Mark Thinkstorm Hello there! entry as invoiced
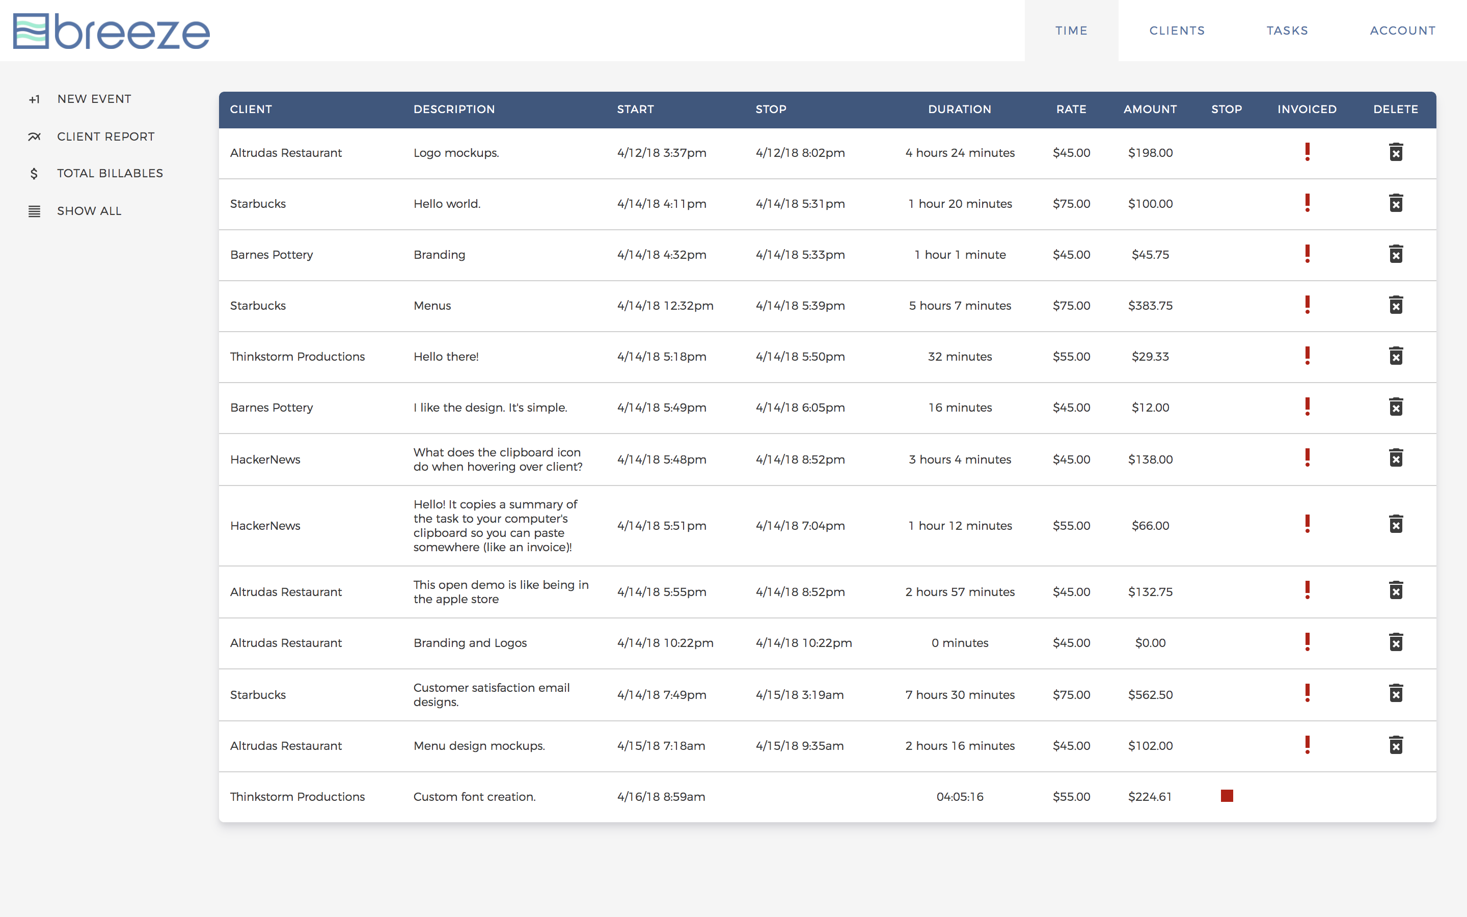Screen dimensions: 1467x917 point(1307,356)
